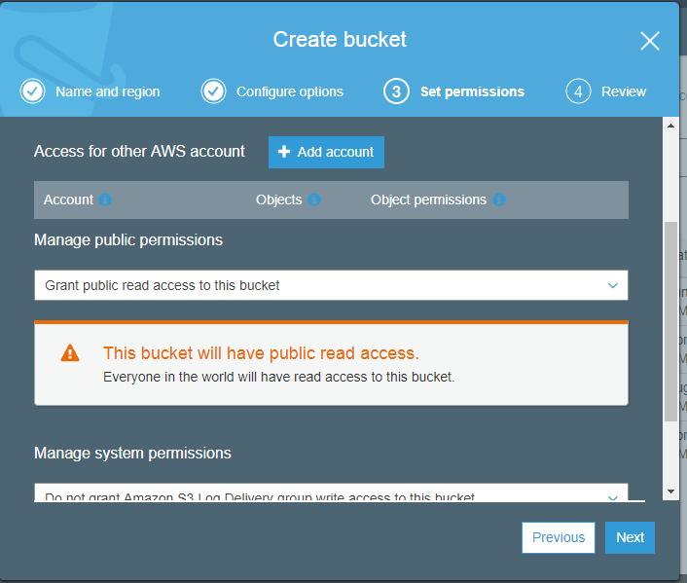Open the public read access dropdown
687x583 pixels.
pos(331,285)
